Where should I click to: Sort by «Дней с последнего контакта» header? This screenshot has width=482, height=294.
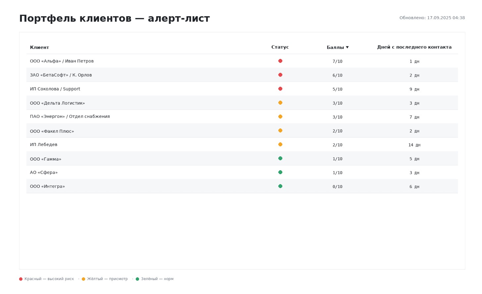point(414,47)
